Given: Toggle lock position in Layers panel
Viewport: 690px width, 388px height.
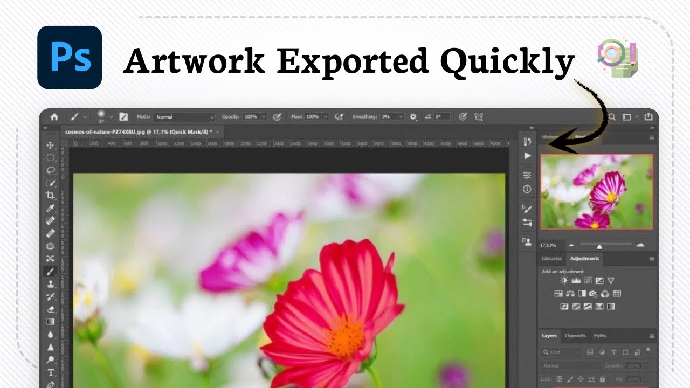Looking at the screenshot, I should [x=581, y=379].
